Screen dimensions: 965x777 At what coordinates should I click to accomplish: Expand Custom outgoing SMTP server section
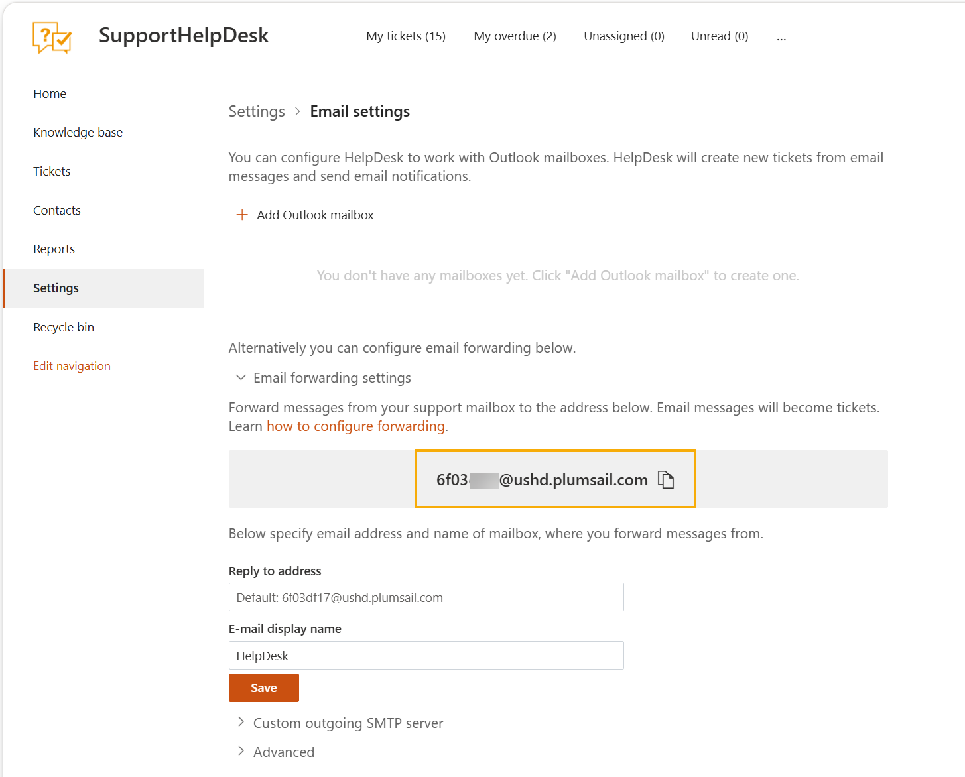(241, 722)
